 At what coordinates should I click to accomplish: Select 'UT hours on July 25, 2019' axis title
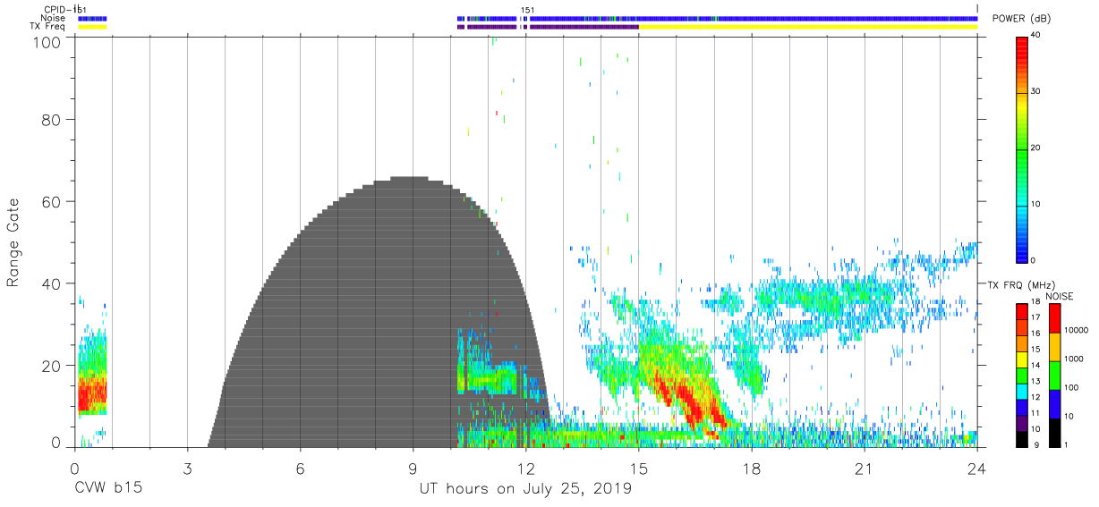click(x=525, y=489)
